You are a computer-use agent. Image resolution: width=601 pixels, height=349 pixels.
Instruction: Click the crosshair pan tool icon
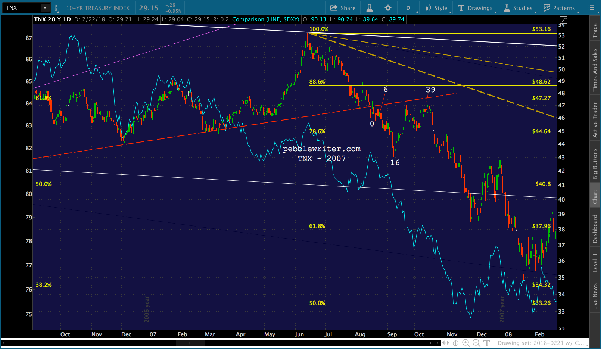coord(456,343)
